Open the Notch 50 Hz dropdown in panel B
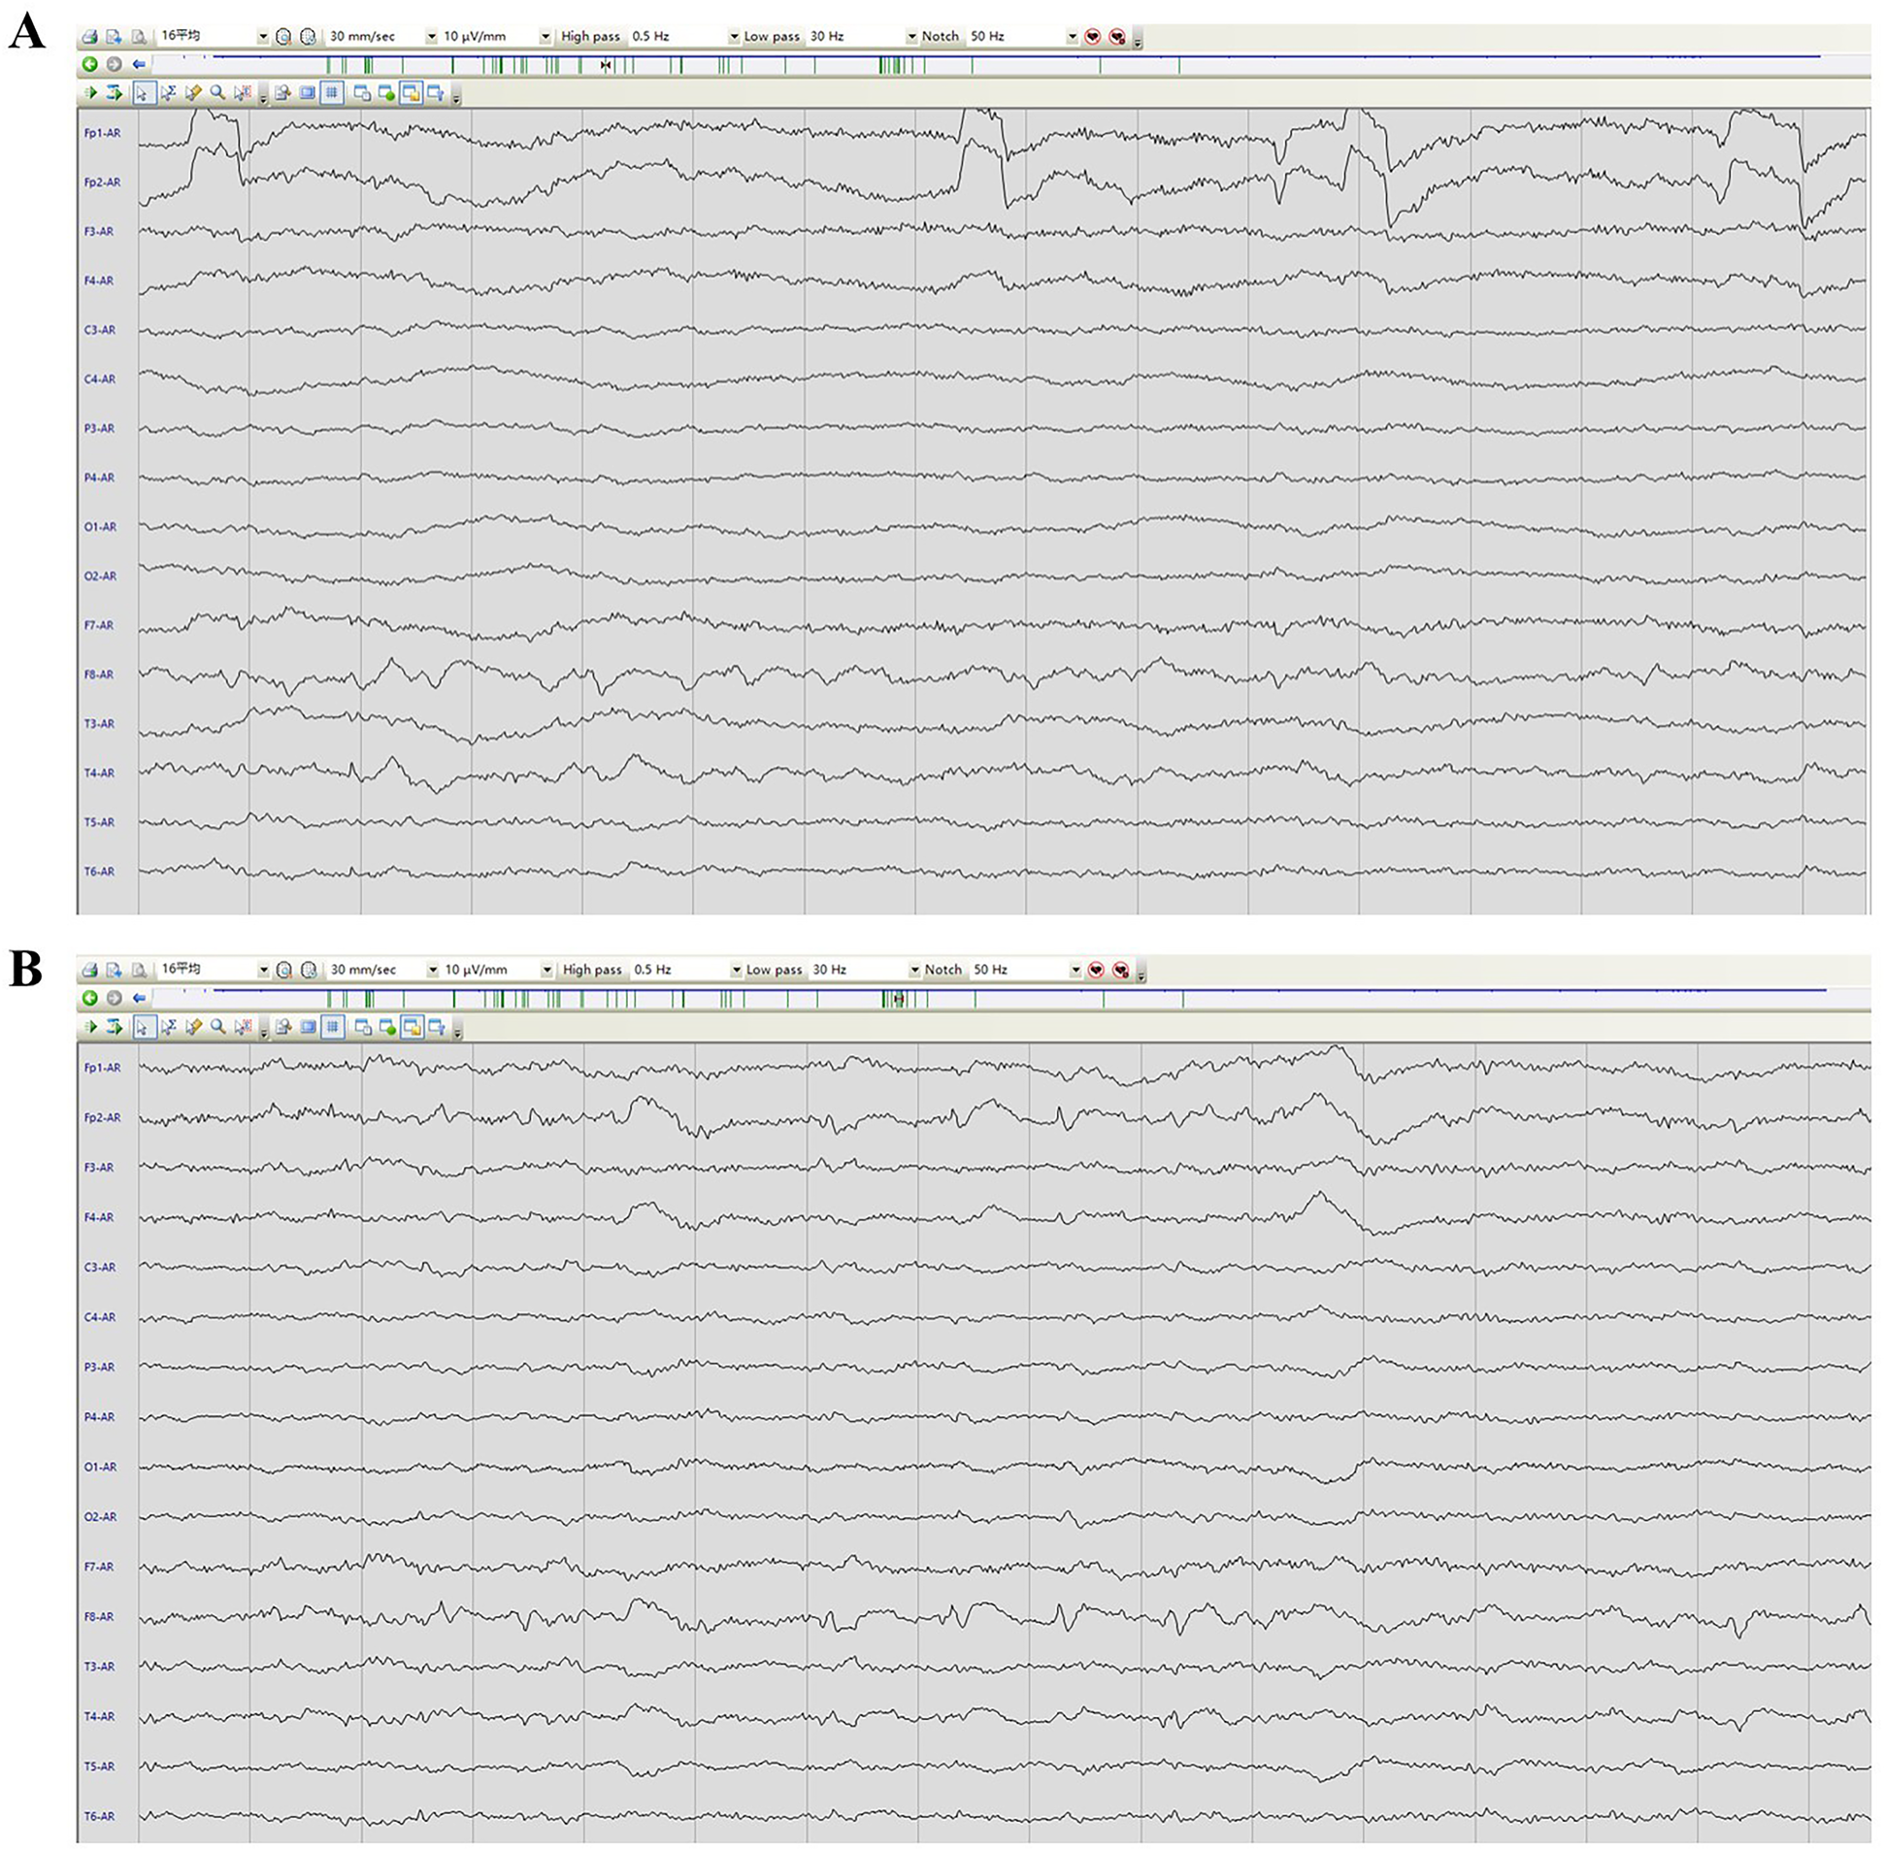The image size is (1886, 1851). [1075, 971]
